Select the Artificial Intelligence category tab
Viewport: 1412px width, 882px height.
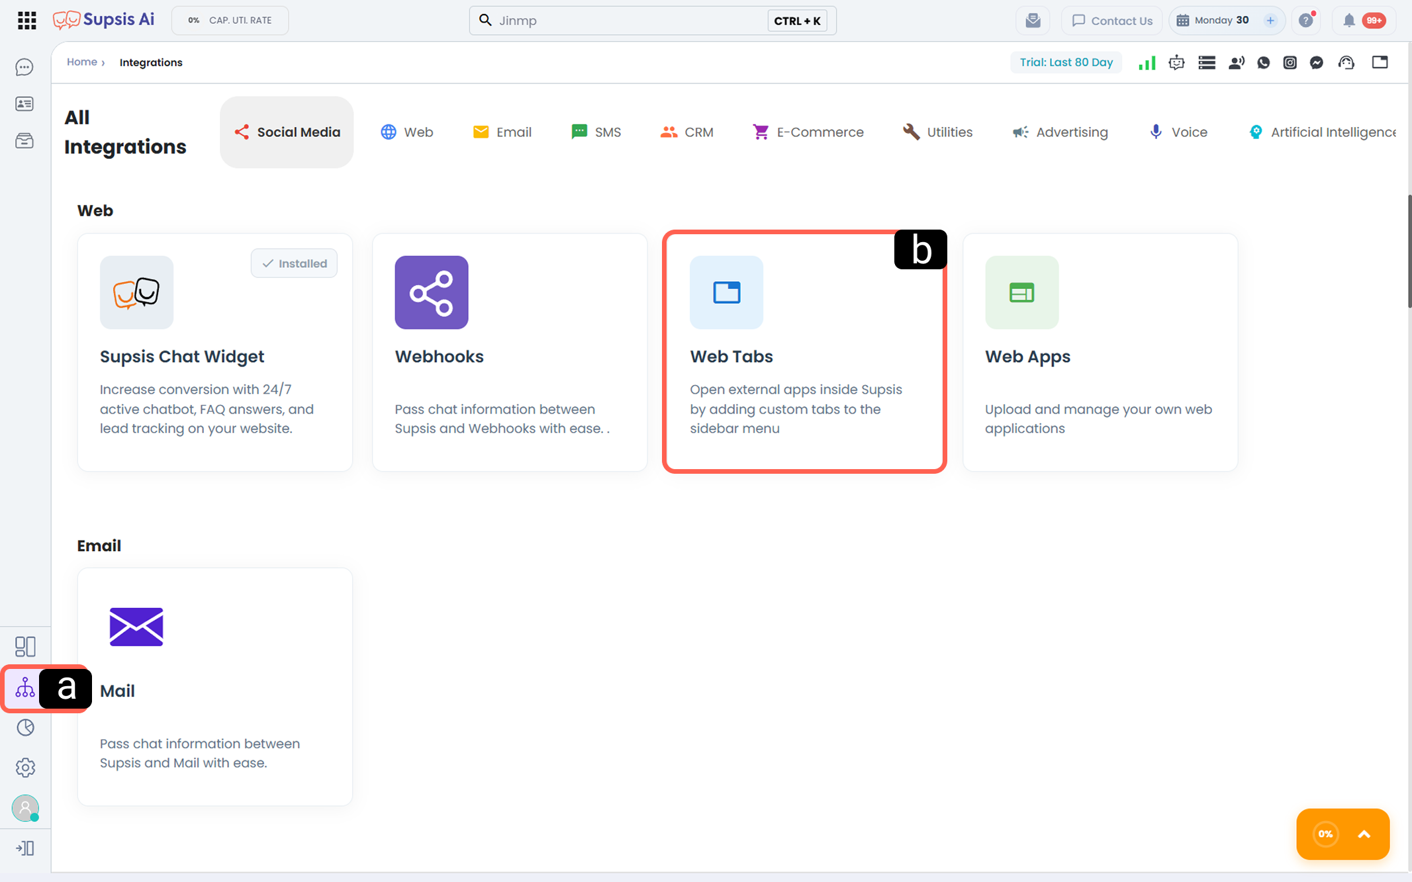click(1323, 132)
